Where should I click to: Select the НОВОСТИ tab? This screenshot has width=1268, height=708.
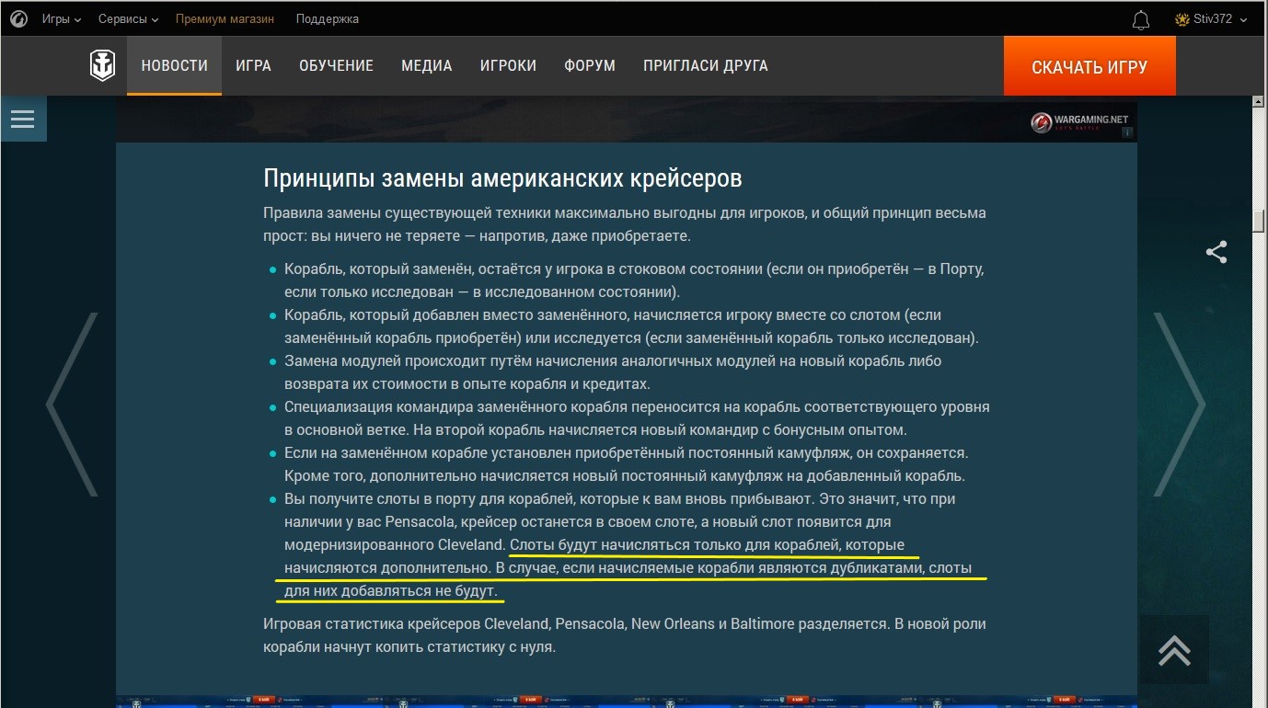[x=174, y=66]
